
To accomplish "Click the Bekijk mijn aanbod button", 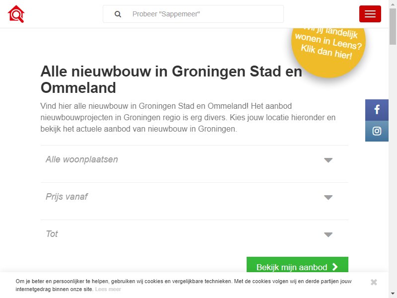I will pyautogui.click(x=297, y=265).
